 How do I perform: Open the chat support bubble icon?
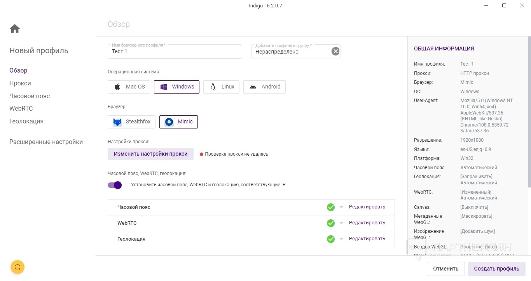tap(17, 267)
